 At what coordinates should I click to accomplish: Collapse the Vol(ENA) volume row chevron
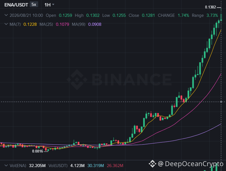click(x=6, y=165)
